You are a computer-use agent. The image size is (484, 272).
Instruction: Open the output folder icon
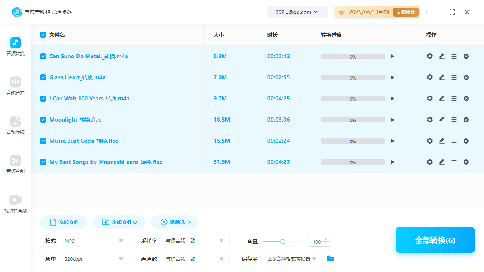pos(331,259)
